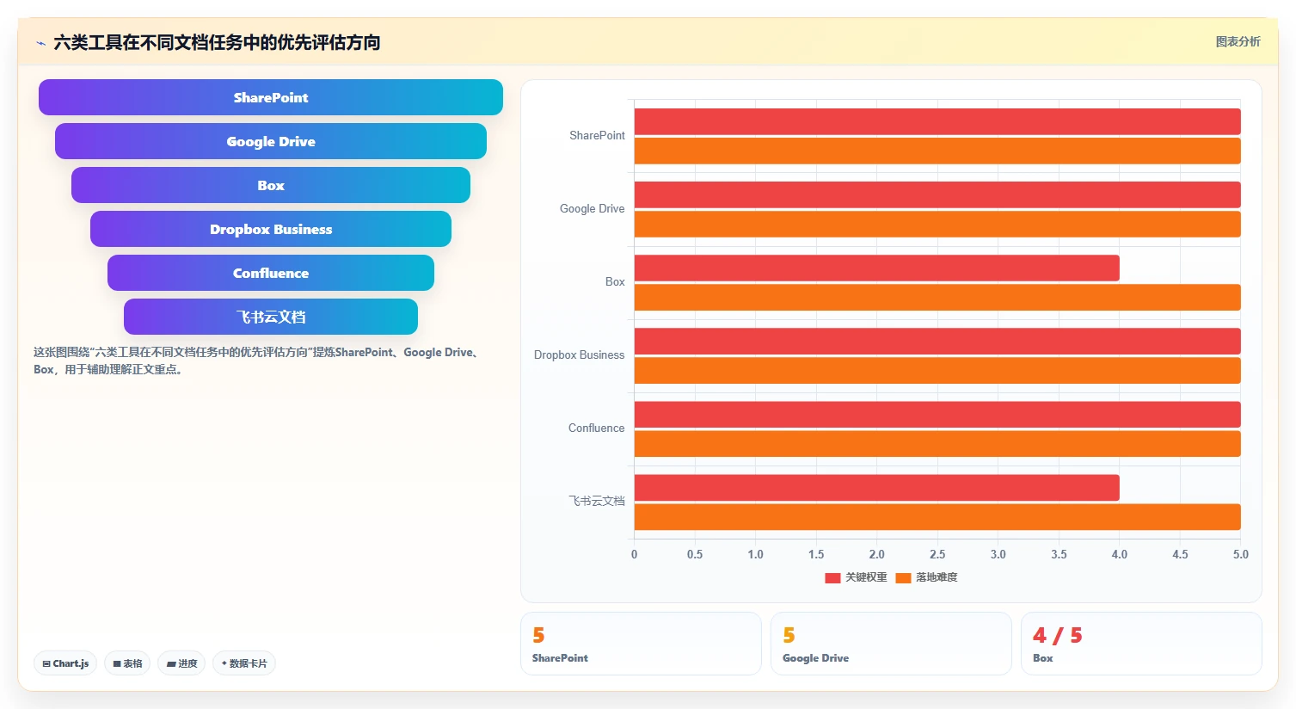The height and width of the screenshot is (709, 1296).
Task: Select the Box funnel bar
Action: click(271, 185)
